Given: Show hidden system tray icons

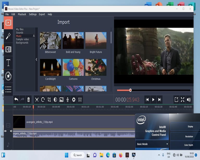Looking at the screenshot, I should (x=159, y=155).
